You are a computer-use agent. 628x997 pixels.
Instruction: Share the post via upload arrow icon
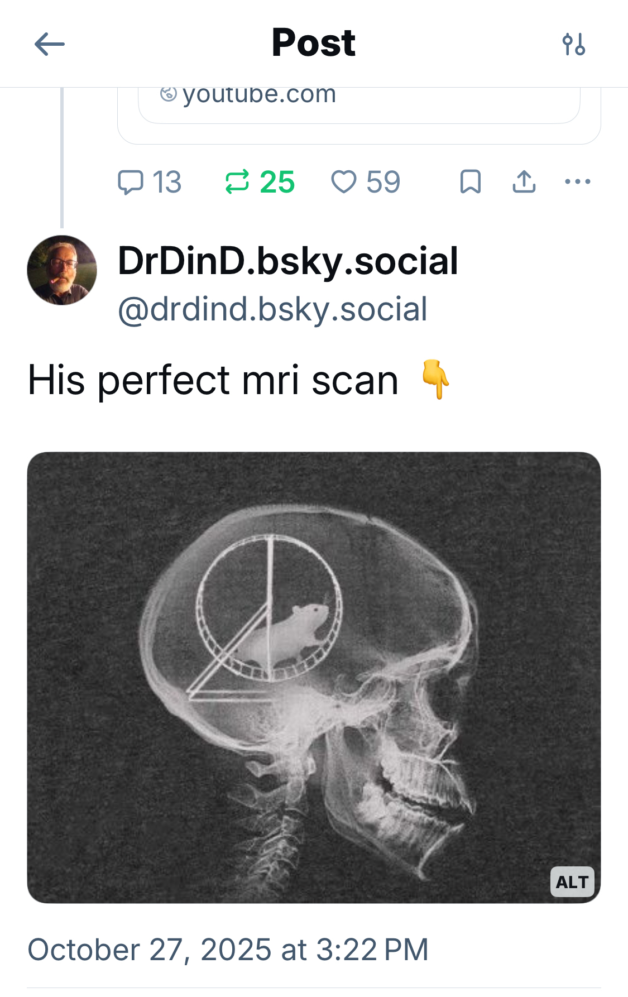(x=524, y=182)
